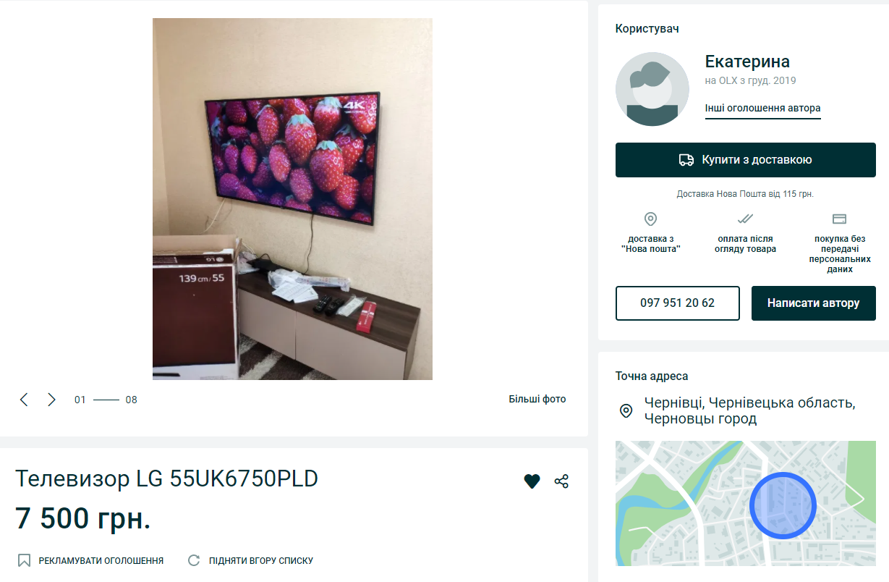Click Написати автору to message seller
The height and width of the screenshot is (582, 889).
point(814,303)
